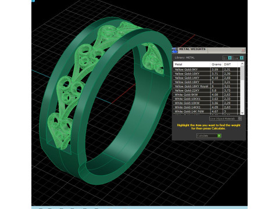Select the White Gold:14KX1 row
This screenshot has height=209, width=279.
point(207,107)
